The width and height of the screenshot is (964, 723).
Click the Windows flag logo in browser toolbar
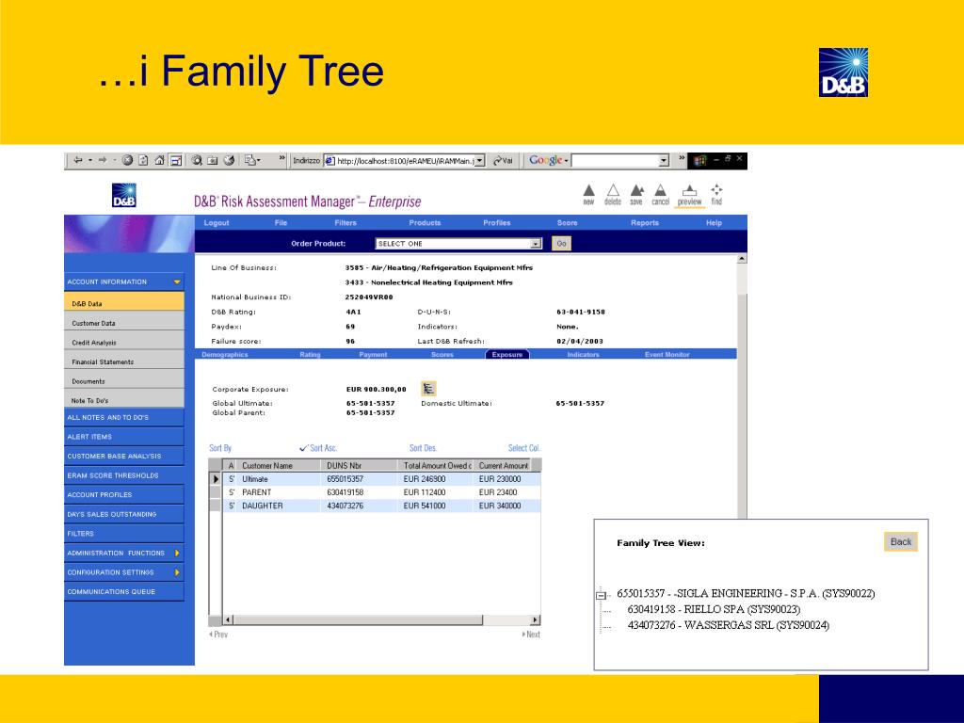(x=699, y=160)
